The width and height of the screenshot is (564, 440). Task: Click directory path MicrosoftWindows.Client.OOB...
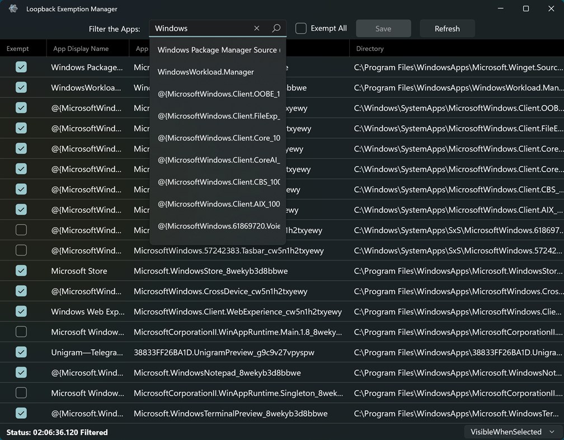[458, 108]
